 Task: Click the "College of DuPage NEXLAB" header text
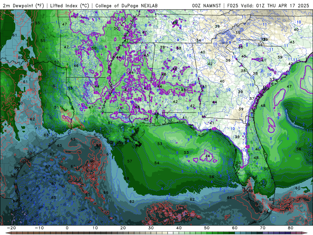[126, 6]
